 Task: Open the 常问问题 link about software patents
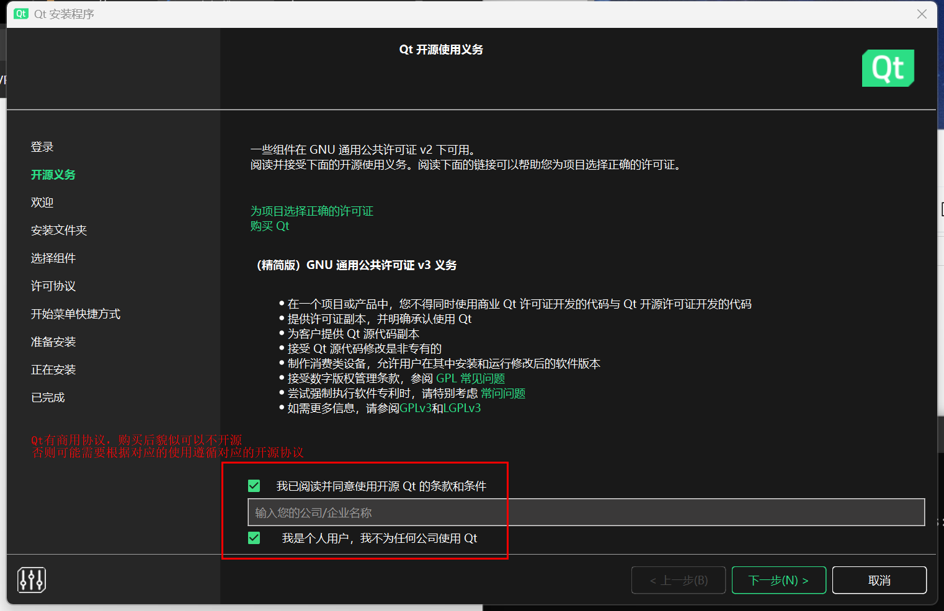pos(503,393)
